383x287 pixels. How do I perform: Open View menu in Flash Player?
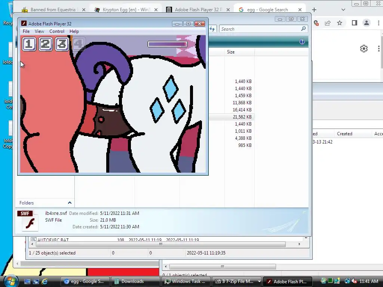pyautogui.click(x=39, y=31)
